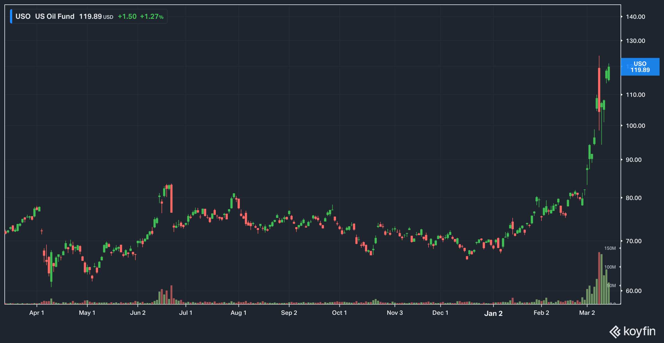This screenshot has width=664, height=343.
Task: Click the 60.00 price axis label
Action: tap(634, 291)
